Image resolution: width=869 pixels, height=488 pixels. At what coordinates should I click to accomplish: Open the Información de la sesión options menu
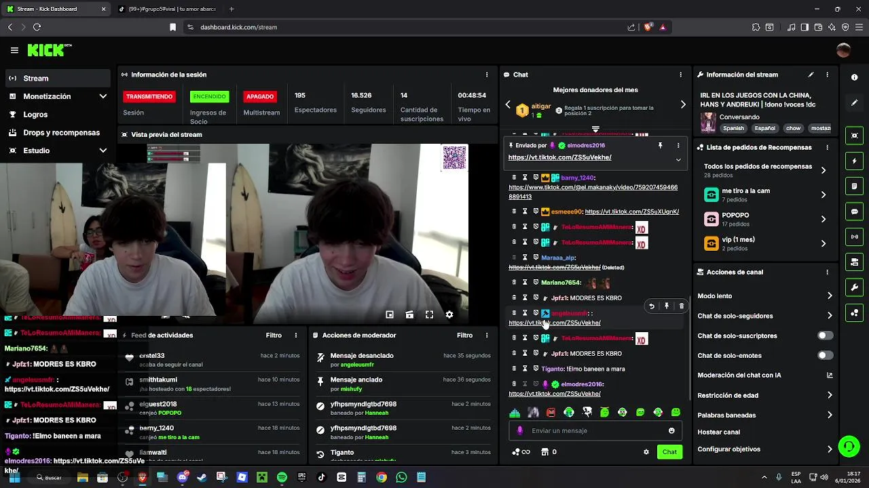tap(486, 75)
